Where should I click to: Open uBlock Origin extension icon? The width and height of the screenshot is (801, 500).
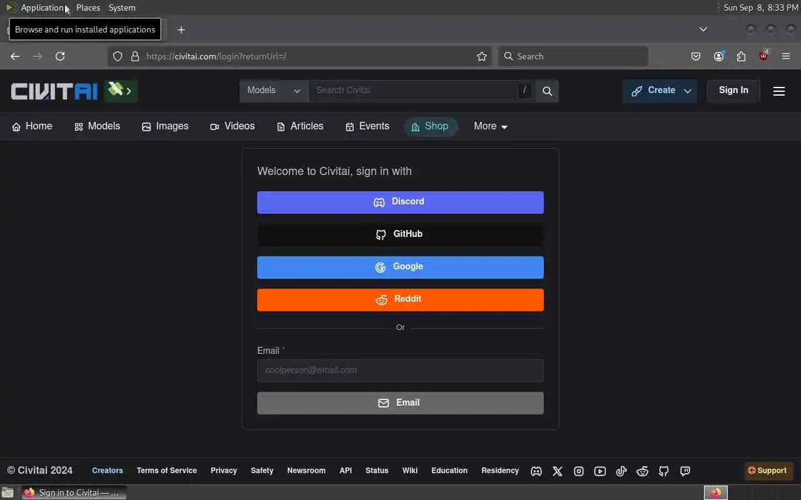(x=763, y=56)
